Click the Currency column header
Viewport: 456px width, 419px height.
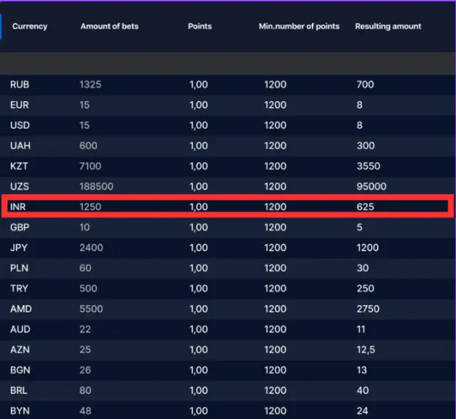point(30,26)
